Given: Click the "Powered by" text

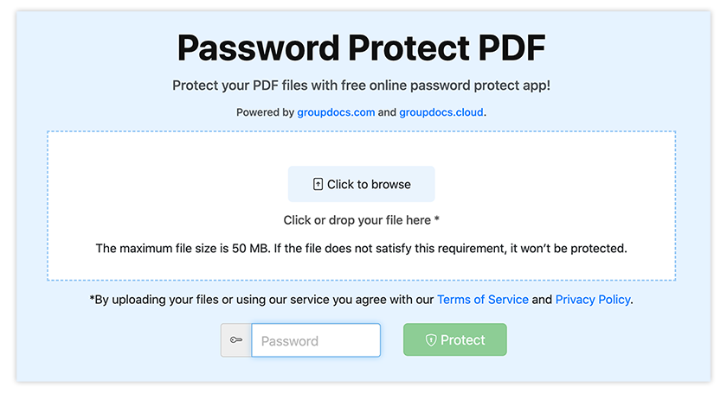Looking at the screenshot, I should click(265, 112).
